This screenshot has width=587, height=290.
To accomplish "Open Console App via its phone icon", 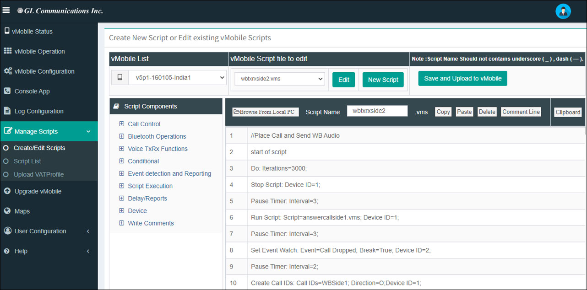I will (7, 91).
